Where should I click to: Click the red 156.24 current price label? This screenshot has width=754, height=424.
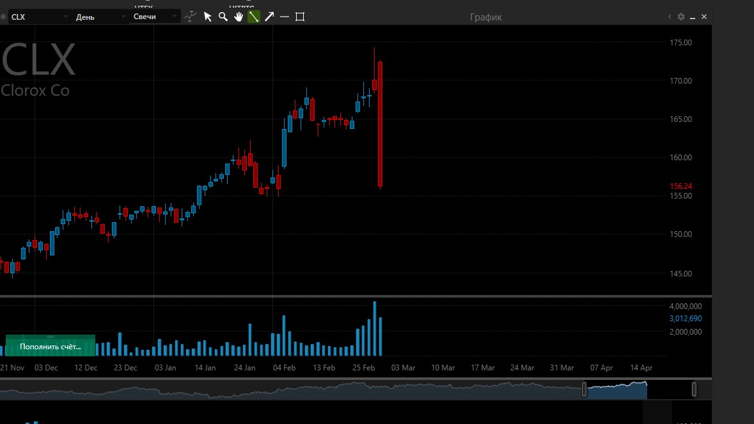681,186
